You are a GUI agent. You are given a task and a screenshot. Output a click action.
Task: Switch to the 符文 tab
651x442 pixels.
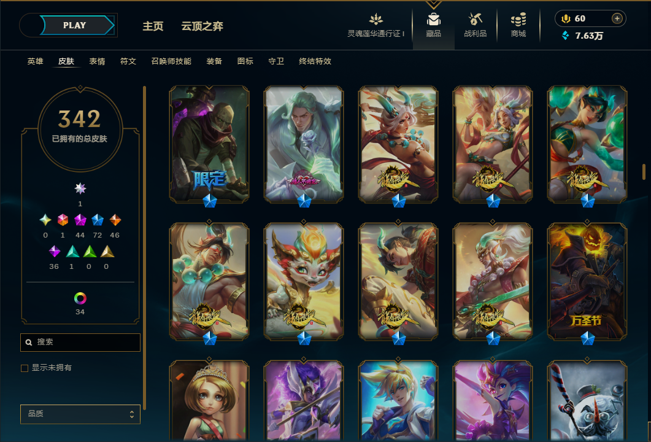tap(128, 61)
